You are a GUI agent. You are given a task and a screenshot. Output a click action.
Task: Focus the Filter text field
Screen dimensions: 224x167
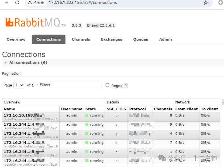point(77,85)
